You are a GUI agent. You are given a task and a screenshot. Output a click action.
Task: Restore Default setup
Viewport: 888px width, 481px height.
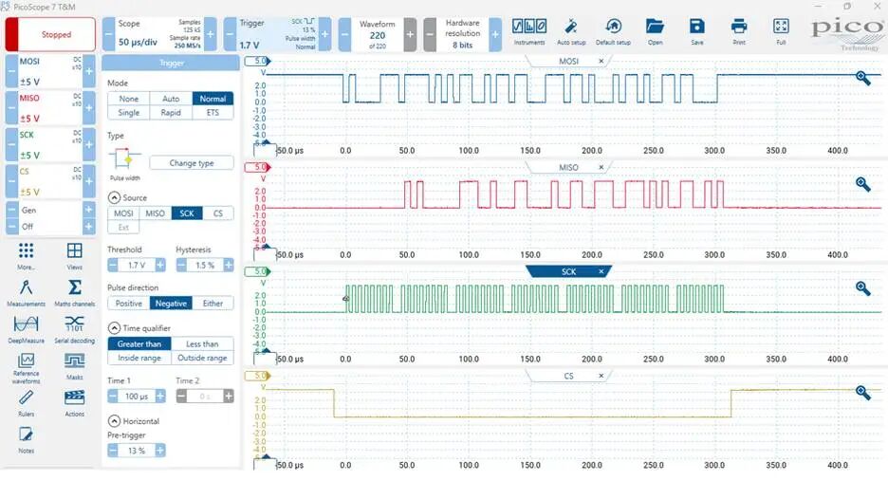coord(613,31)
